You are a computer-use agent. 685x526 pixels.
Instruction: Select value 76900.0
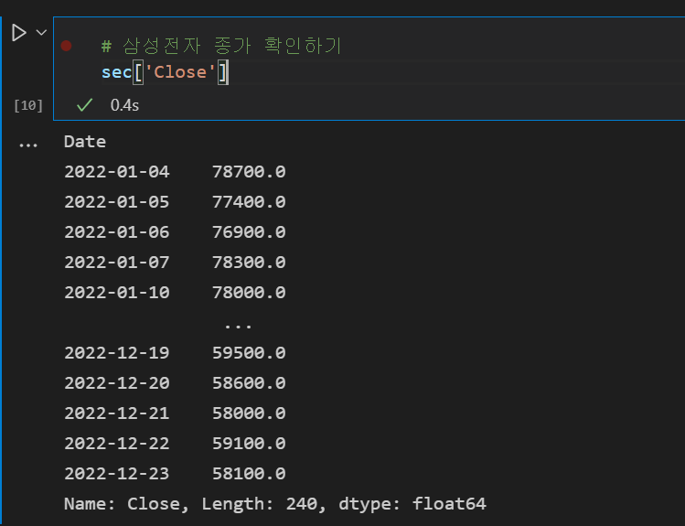(249, 232)
